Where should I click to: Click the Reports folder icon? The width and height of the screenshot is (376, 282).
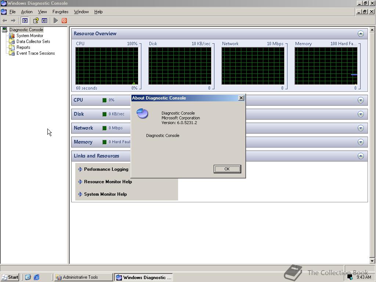tap(12, 47)
